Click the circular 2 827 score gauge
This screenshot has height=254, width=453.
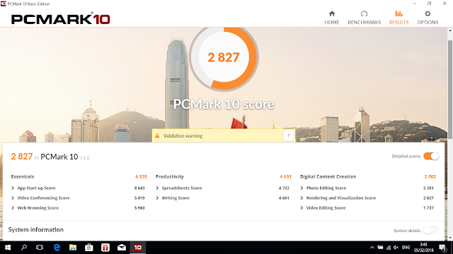[x=224, y=57]
